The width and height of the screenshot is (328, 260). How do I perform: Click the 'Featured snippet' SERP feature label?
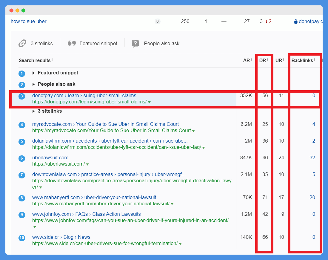click(x=98, y=44)
